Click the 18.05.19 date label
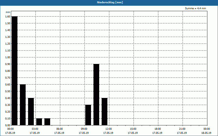 point(206,133)
